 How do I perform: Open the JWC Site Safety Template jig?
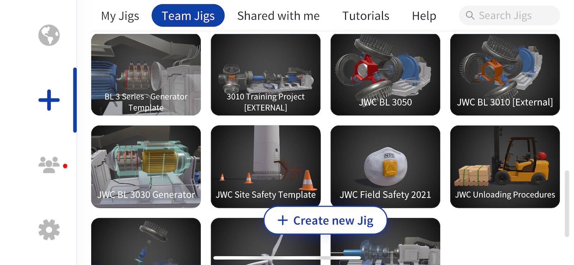pos(265,167)
